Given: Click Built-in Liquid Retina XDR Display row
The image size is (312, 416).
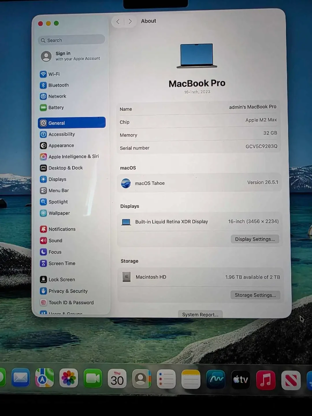Looking at the screenshot, I should point(200,222).
